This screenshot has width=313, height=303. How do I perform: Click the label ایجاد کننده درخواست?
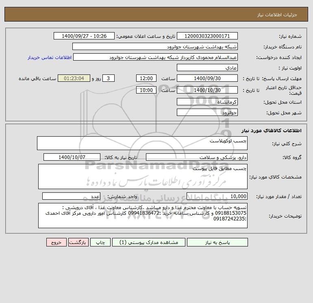click(279, 57)
